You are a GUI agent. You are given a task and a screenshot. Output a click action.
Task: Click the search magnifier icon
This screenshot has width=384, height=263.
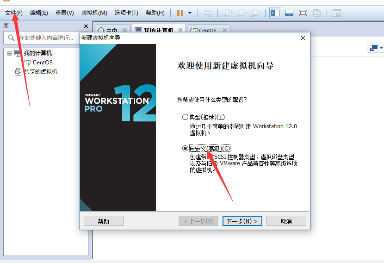point(11,38)
